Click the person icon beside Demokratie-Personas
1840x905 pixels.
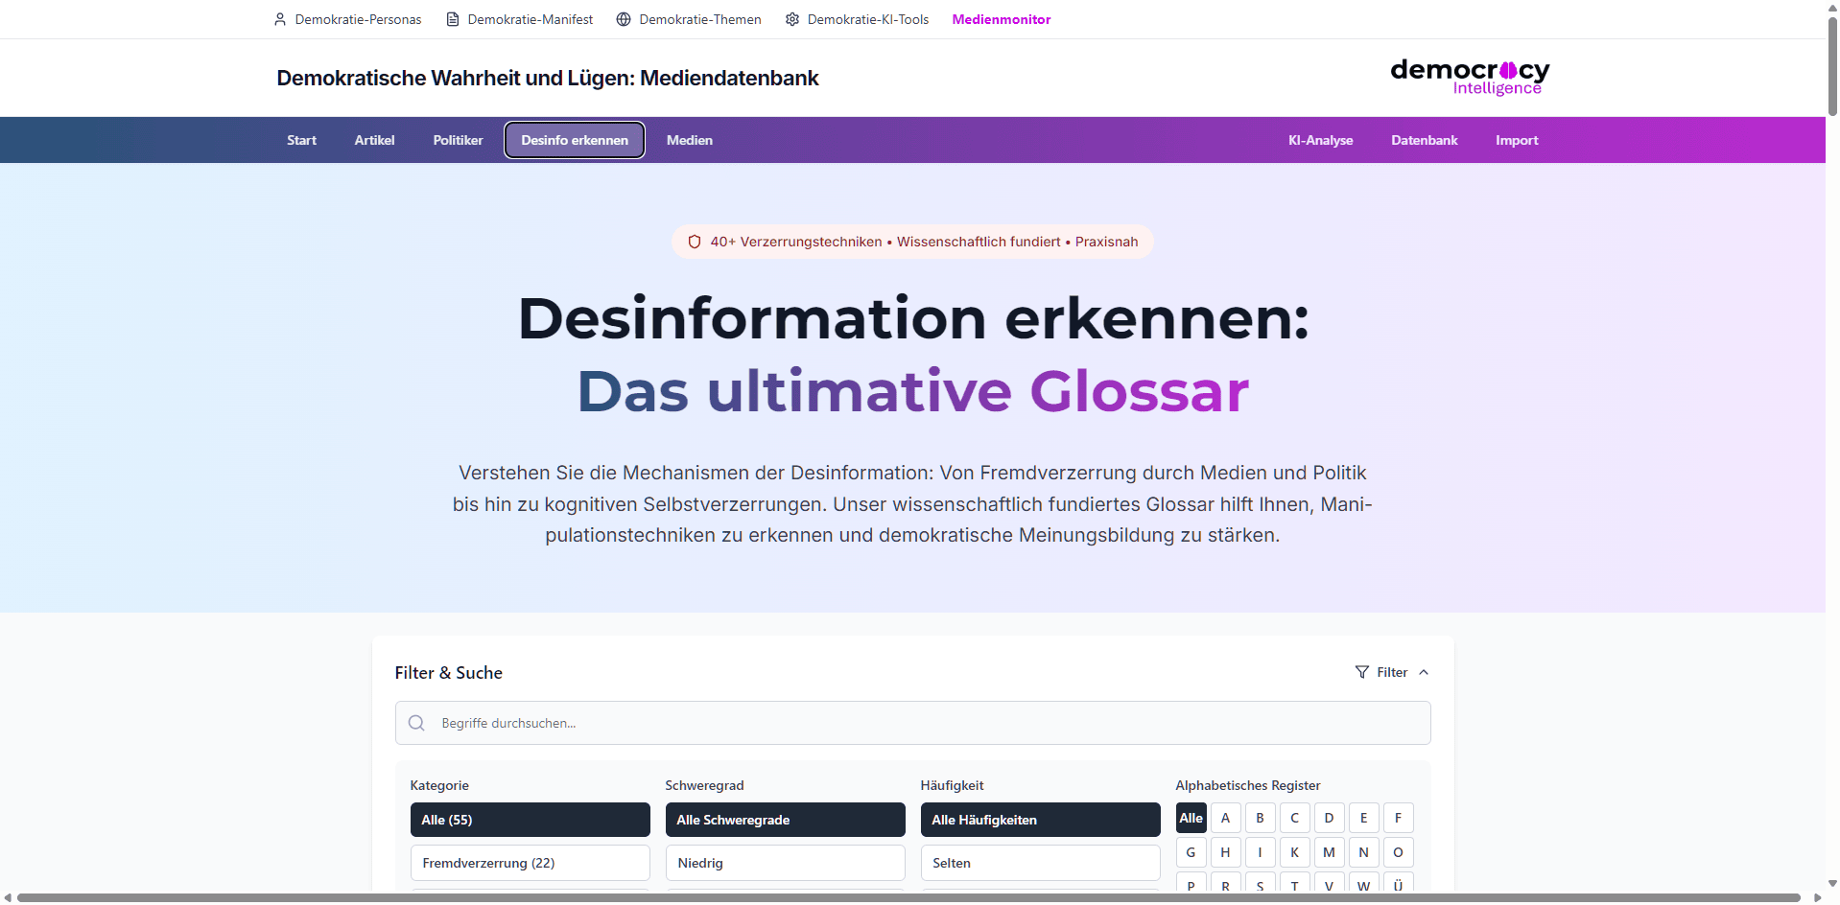(x=280, y=19)
